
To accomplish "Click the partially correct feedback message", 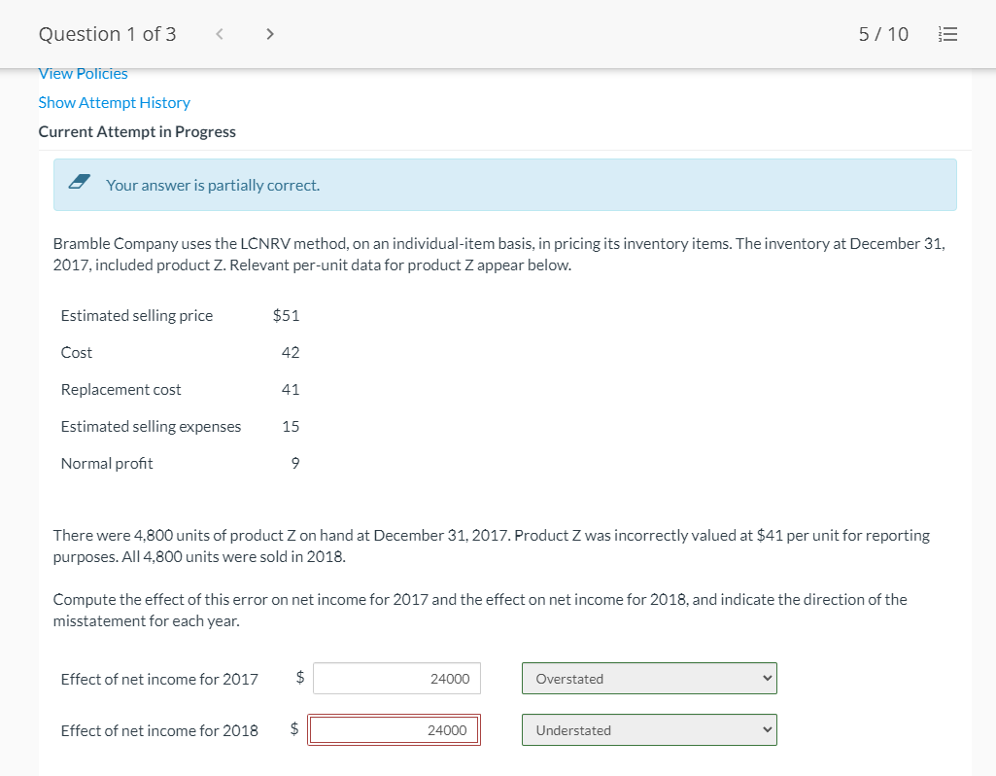I will tap(213, 185).
